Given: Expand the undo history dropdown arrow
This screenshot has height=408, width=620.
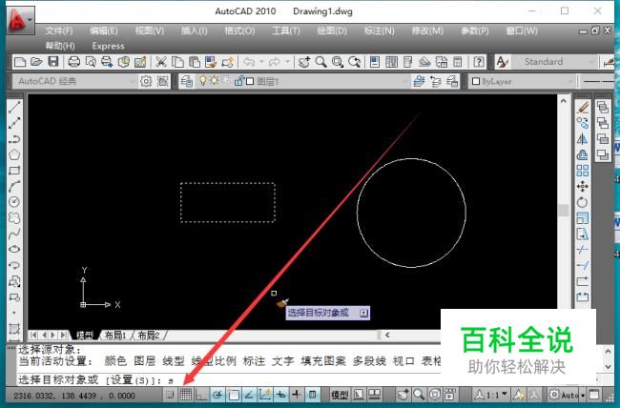Looking at the screenshot, I should [261, 62].
